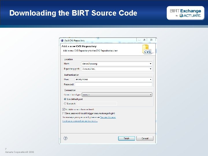
Task: Minimize the Add CVS Repository dialog
Action: pyautogui.click(x=139, y=40)
